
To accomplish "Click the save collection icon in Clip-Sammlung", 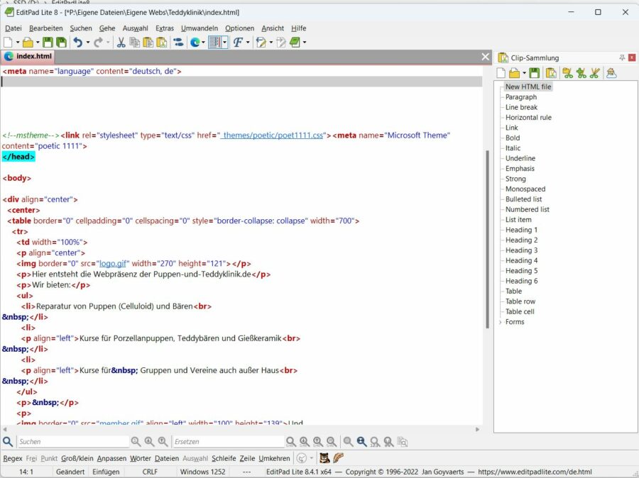I will 535,72.
